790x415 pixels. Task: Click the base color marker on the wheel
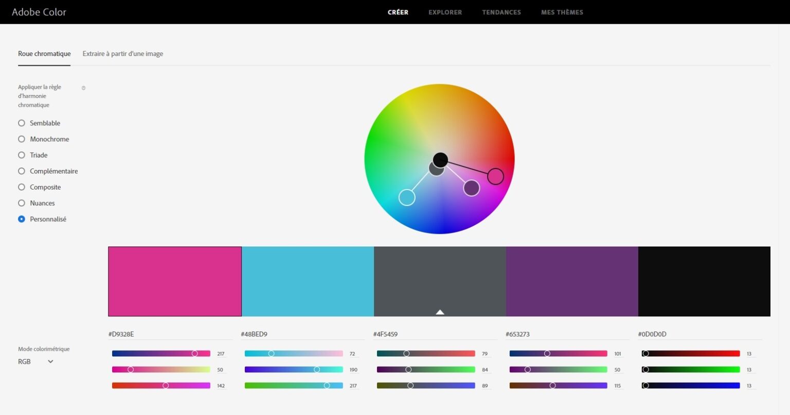click(x=440, y=159)
